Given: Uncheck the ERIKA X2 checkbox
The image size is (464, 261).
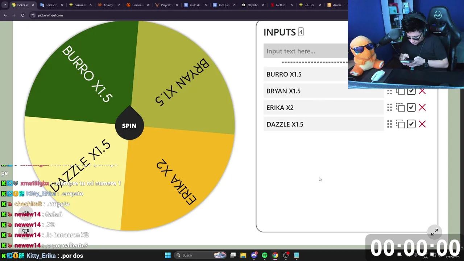Looking at the screenshot, I should point(411,107).
